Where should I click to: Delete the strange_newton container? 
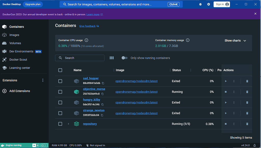pos(247,113)
